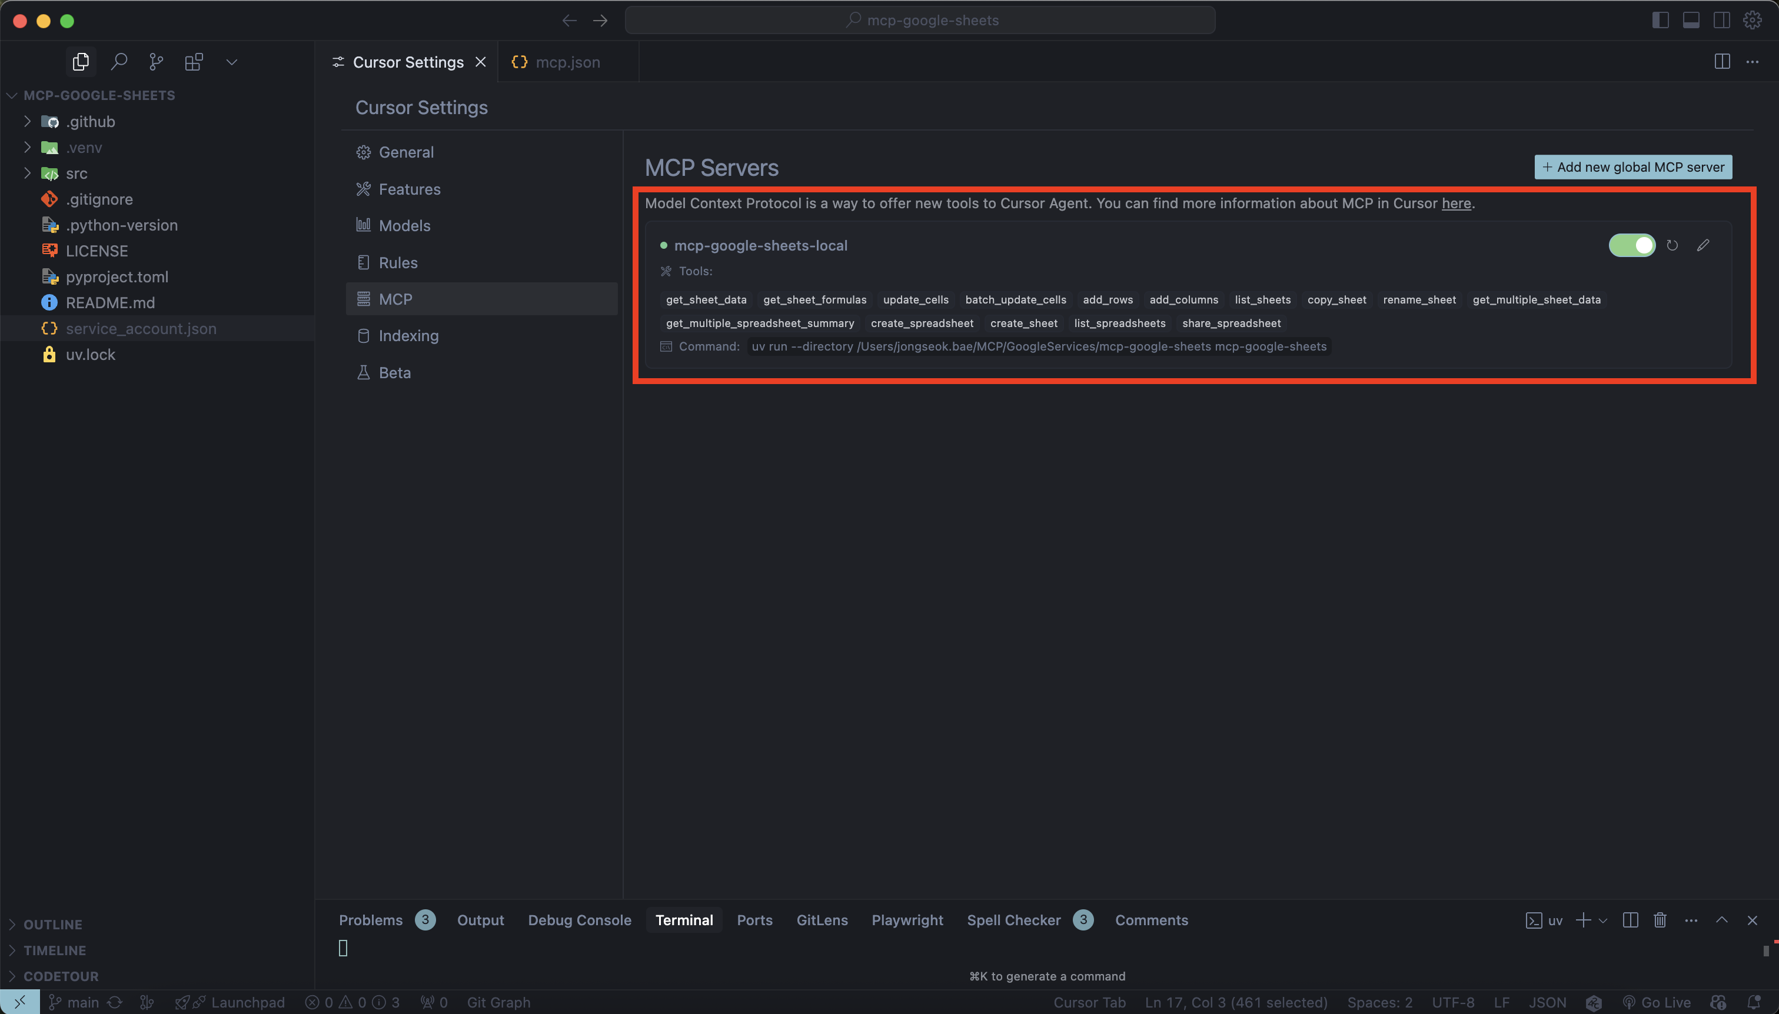The height and width of the screenshot is (1014, 1779).
Task: Open README.md in the explorer
Action: (110, 302)
